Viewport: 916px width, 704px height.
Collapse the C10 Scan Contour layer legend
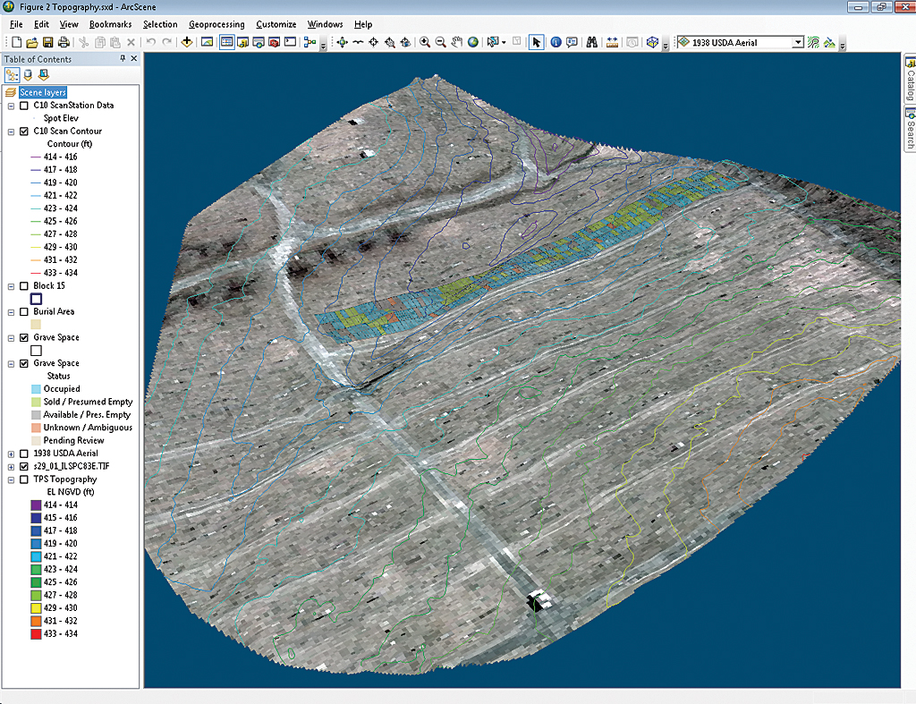[x=11, y=131]
